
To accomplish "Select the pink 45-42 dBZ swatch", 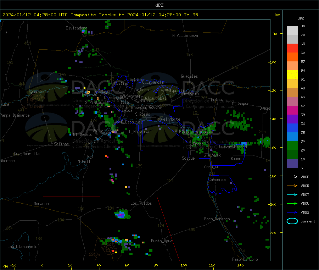I will click(x=292, y=101).
